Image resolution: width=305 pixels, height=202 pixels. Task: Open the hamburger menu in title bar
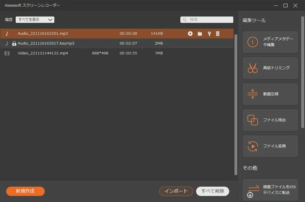[275, 5]
